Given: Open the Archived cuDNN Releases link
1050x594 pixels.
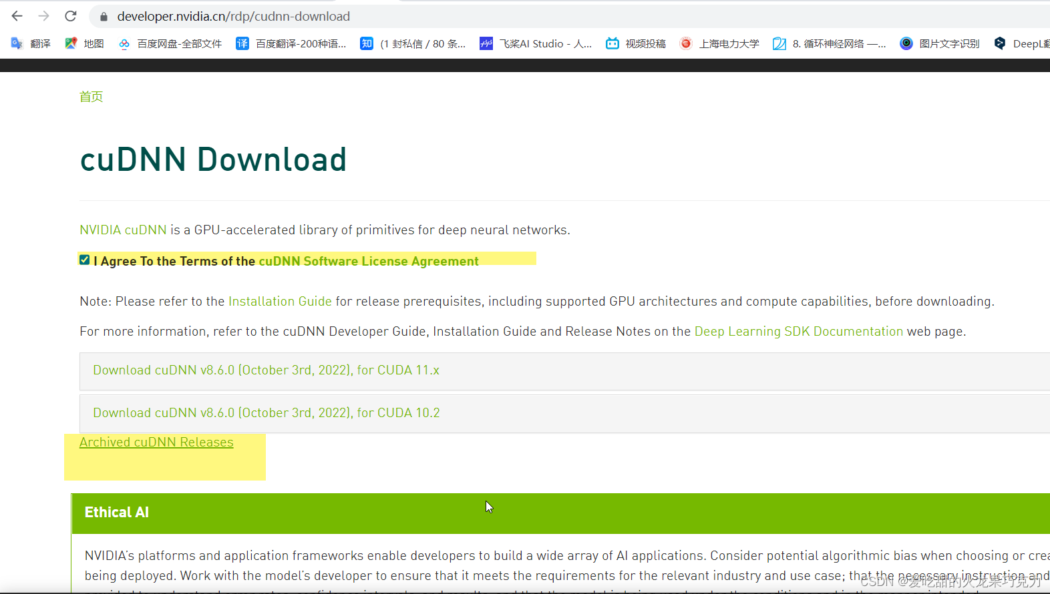Looking at the screenshot, I should click(156, 442).
